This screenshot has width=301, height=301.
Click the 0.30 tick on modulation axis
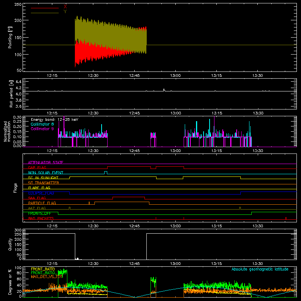pyautogui.click(x=17, y=117)
